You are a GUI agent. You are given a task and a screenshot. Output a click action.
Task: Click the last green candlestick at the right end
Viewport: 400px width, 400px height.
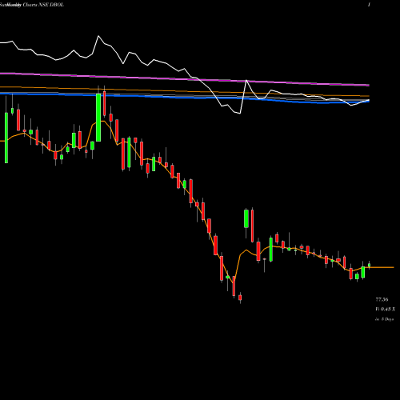coord(369,265)
